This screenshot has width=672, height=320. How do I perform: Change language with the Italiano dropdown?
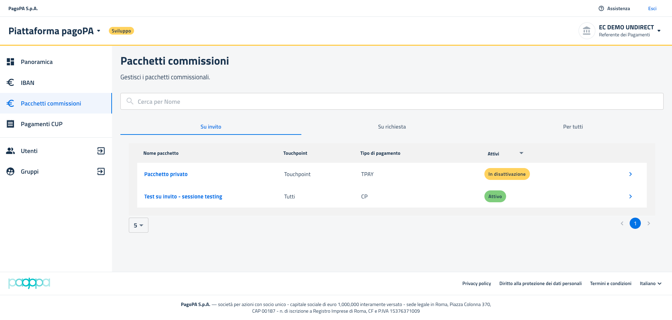coord(650,283)
